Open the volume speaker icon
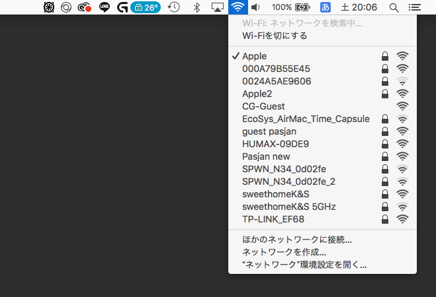Viewport: 436px width, 297px height. pos(255,7)
